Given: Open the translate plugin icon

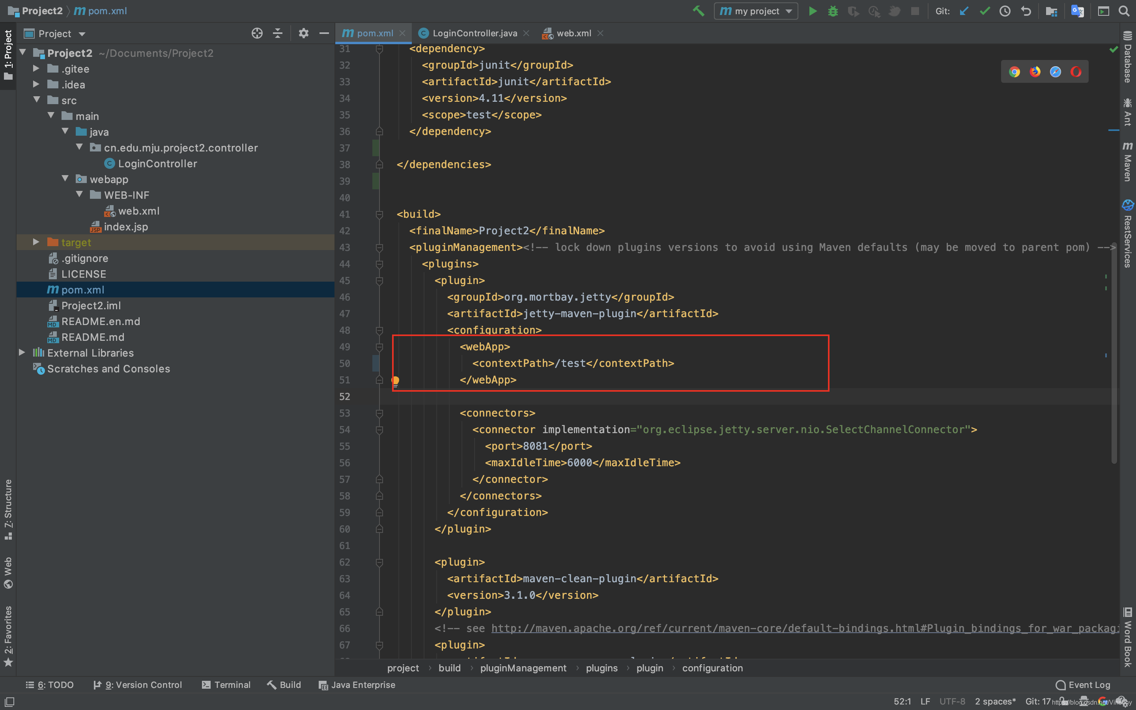Looking at the screenshot, I should point(1077,11).
